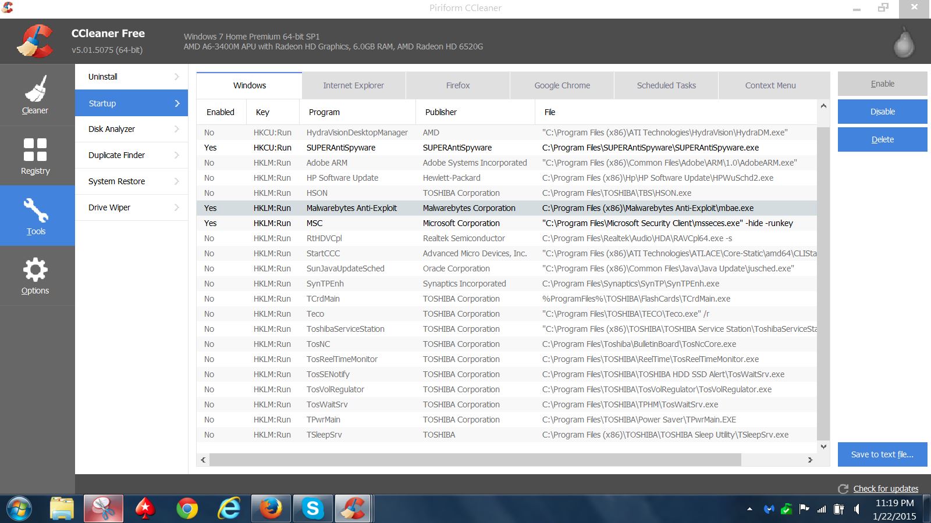
Task: Switch to Skype on the taskbar
Action: (x=312, y=509)
